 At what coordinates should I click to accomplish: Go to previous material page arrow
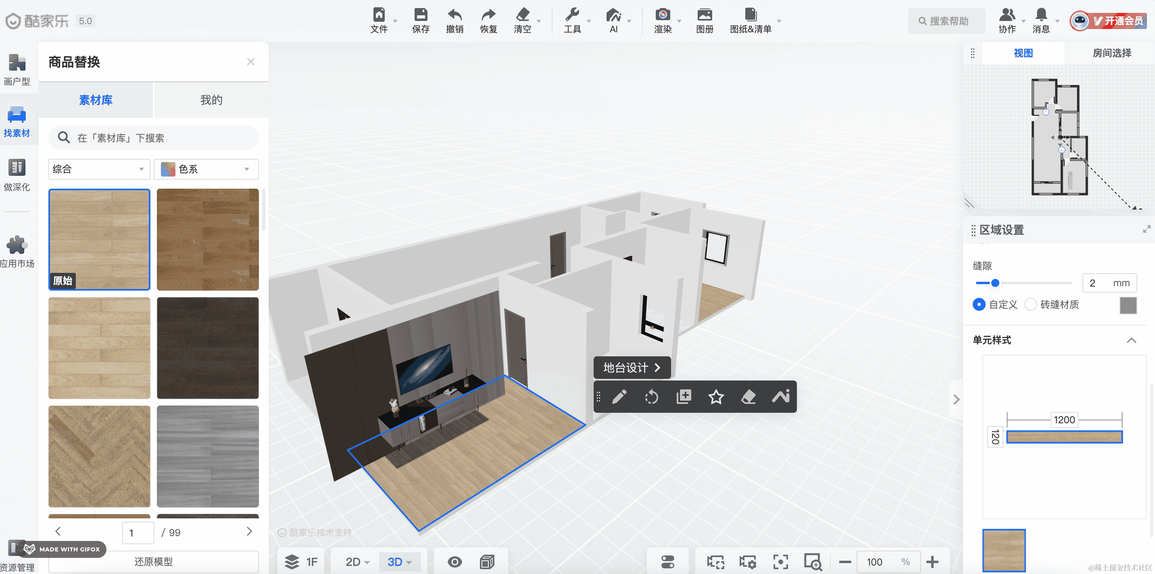(58, 531)
